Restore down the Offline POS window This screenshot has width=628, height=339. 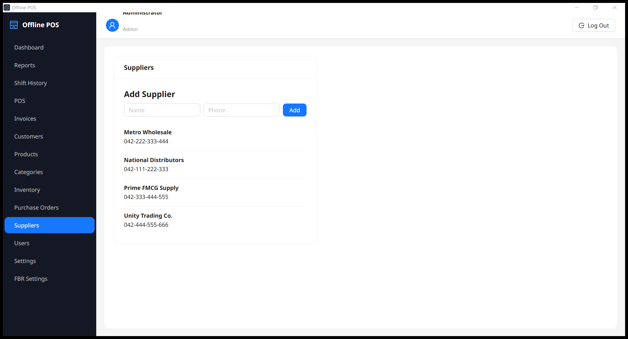pyautogui.click(x=596, y=7)
